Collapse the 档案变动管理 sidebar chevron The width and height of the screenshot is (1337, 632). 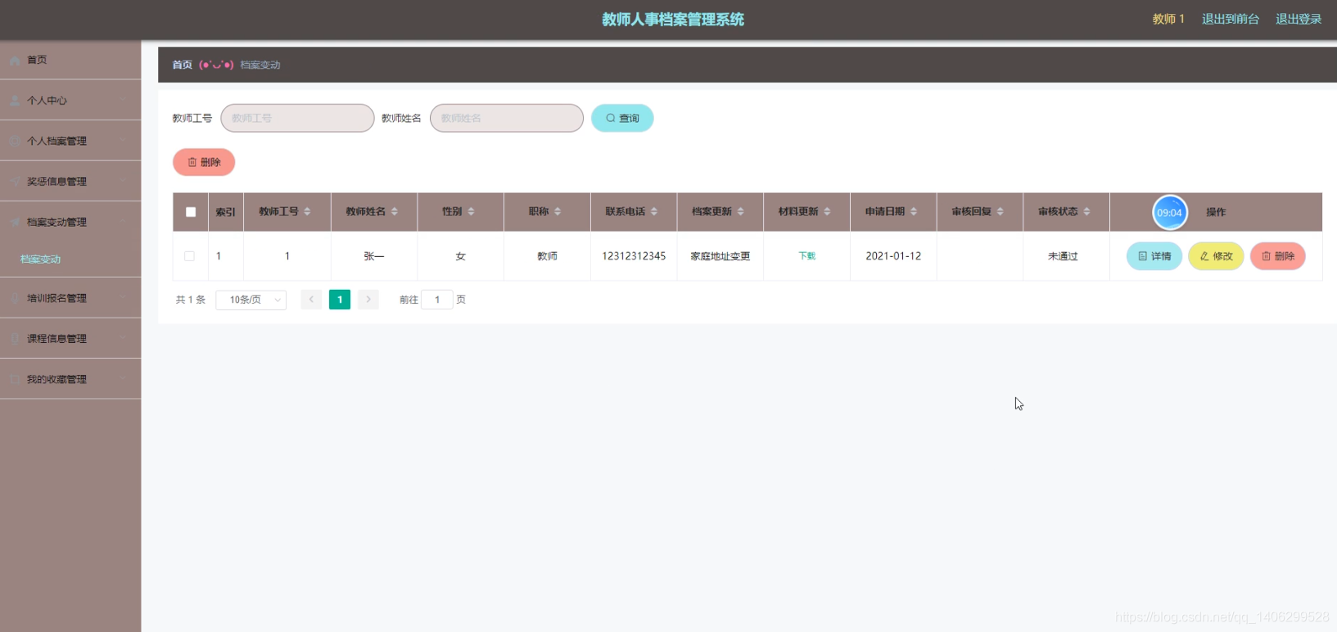pyautogui.click(x=123, y=222)
